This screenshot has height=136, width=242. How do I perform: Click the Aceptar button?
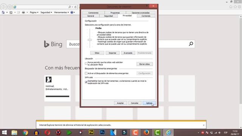[x=120, y=103]
